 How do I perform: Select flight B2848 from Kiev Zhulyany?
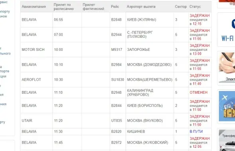(x=116, y=20)
